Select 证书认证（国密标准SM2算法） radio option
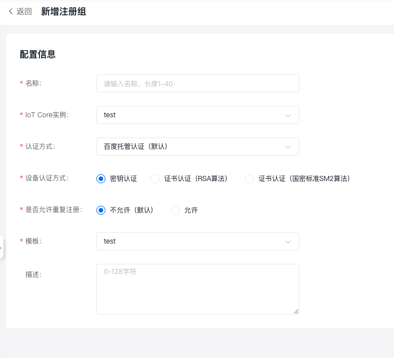 point(250,179)
